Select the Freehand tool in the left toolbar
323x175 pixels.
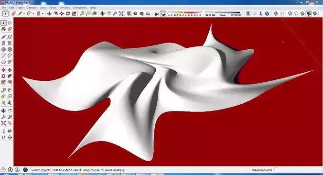coord(10,37)
